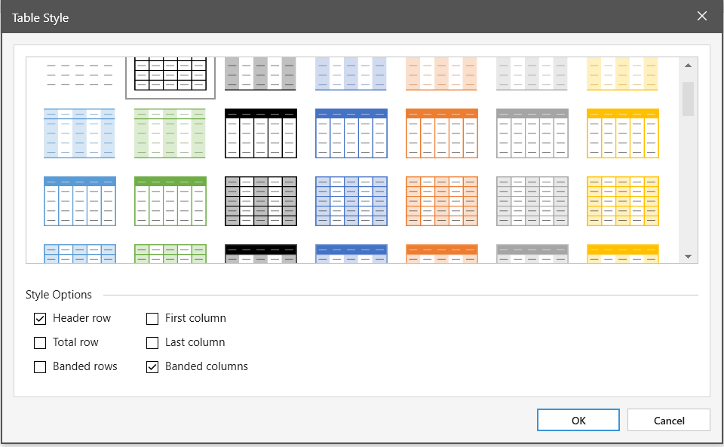Screen dimensions: 724x447
Task: Click the OK button
Action: (x=578, y=421)
